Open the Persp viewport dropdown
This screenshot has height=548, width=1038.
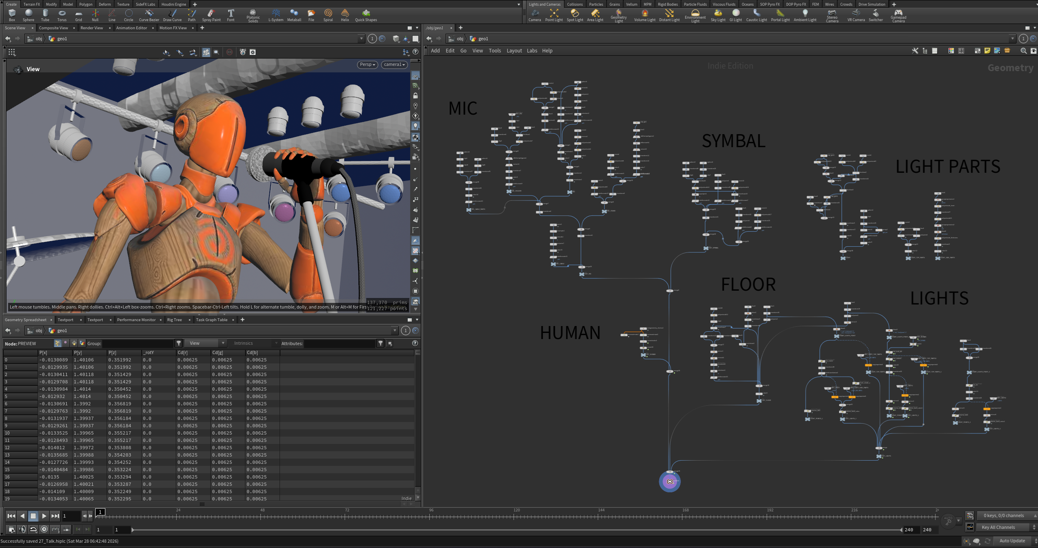click(367, 65)
